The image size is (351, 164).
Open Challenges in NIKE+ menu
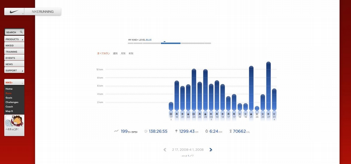(12, 102)
